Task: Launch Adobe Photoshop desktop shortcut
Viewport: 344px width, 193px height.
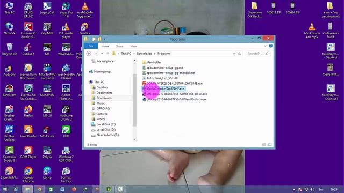Action: click(66, 92)
